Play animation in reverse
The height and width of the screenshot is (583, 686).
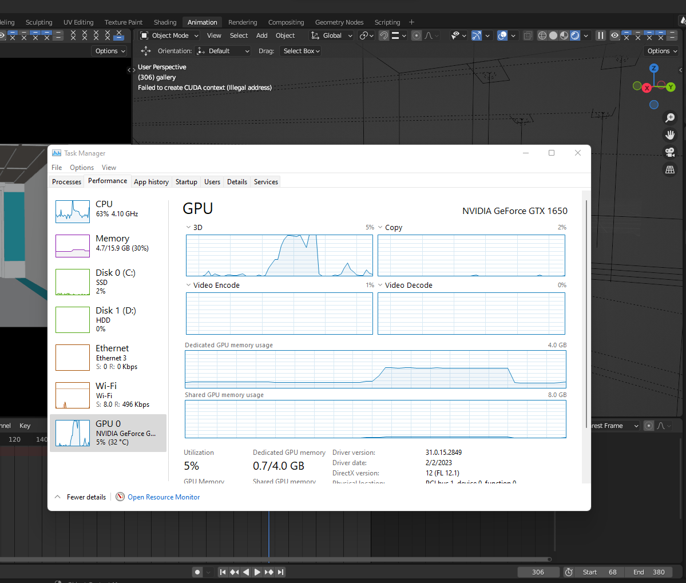tap(246, 572)
